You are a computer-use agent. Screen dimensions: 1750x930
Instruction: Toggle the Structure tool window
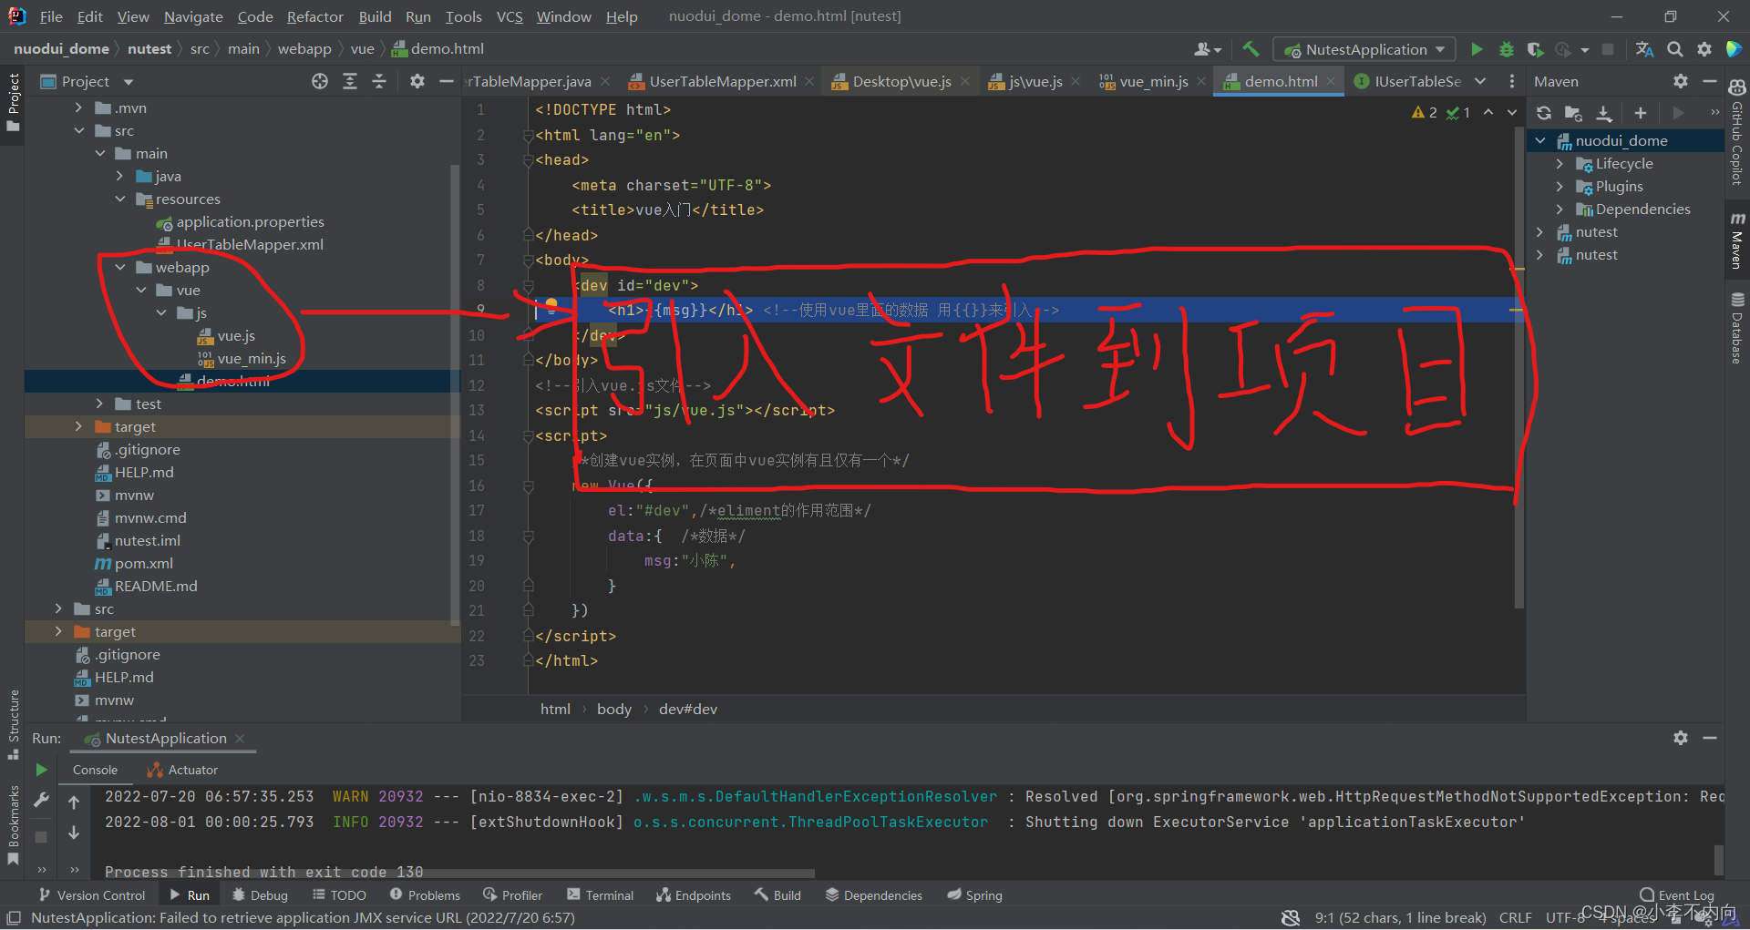click(13, 720)
